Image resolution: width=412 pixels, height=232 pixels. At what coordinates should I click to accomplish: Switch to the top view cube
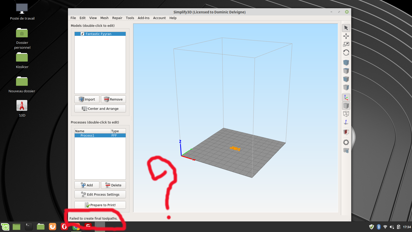tap(346, 71)
